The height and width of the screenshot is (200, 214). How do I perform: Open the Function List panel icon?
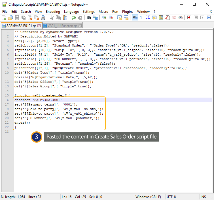(x=168, y=18)
